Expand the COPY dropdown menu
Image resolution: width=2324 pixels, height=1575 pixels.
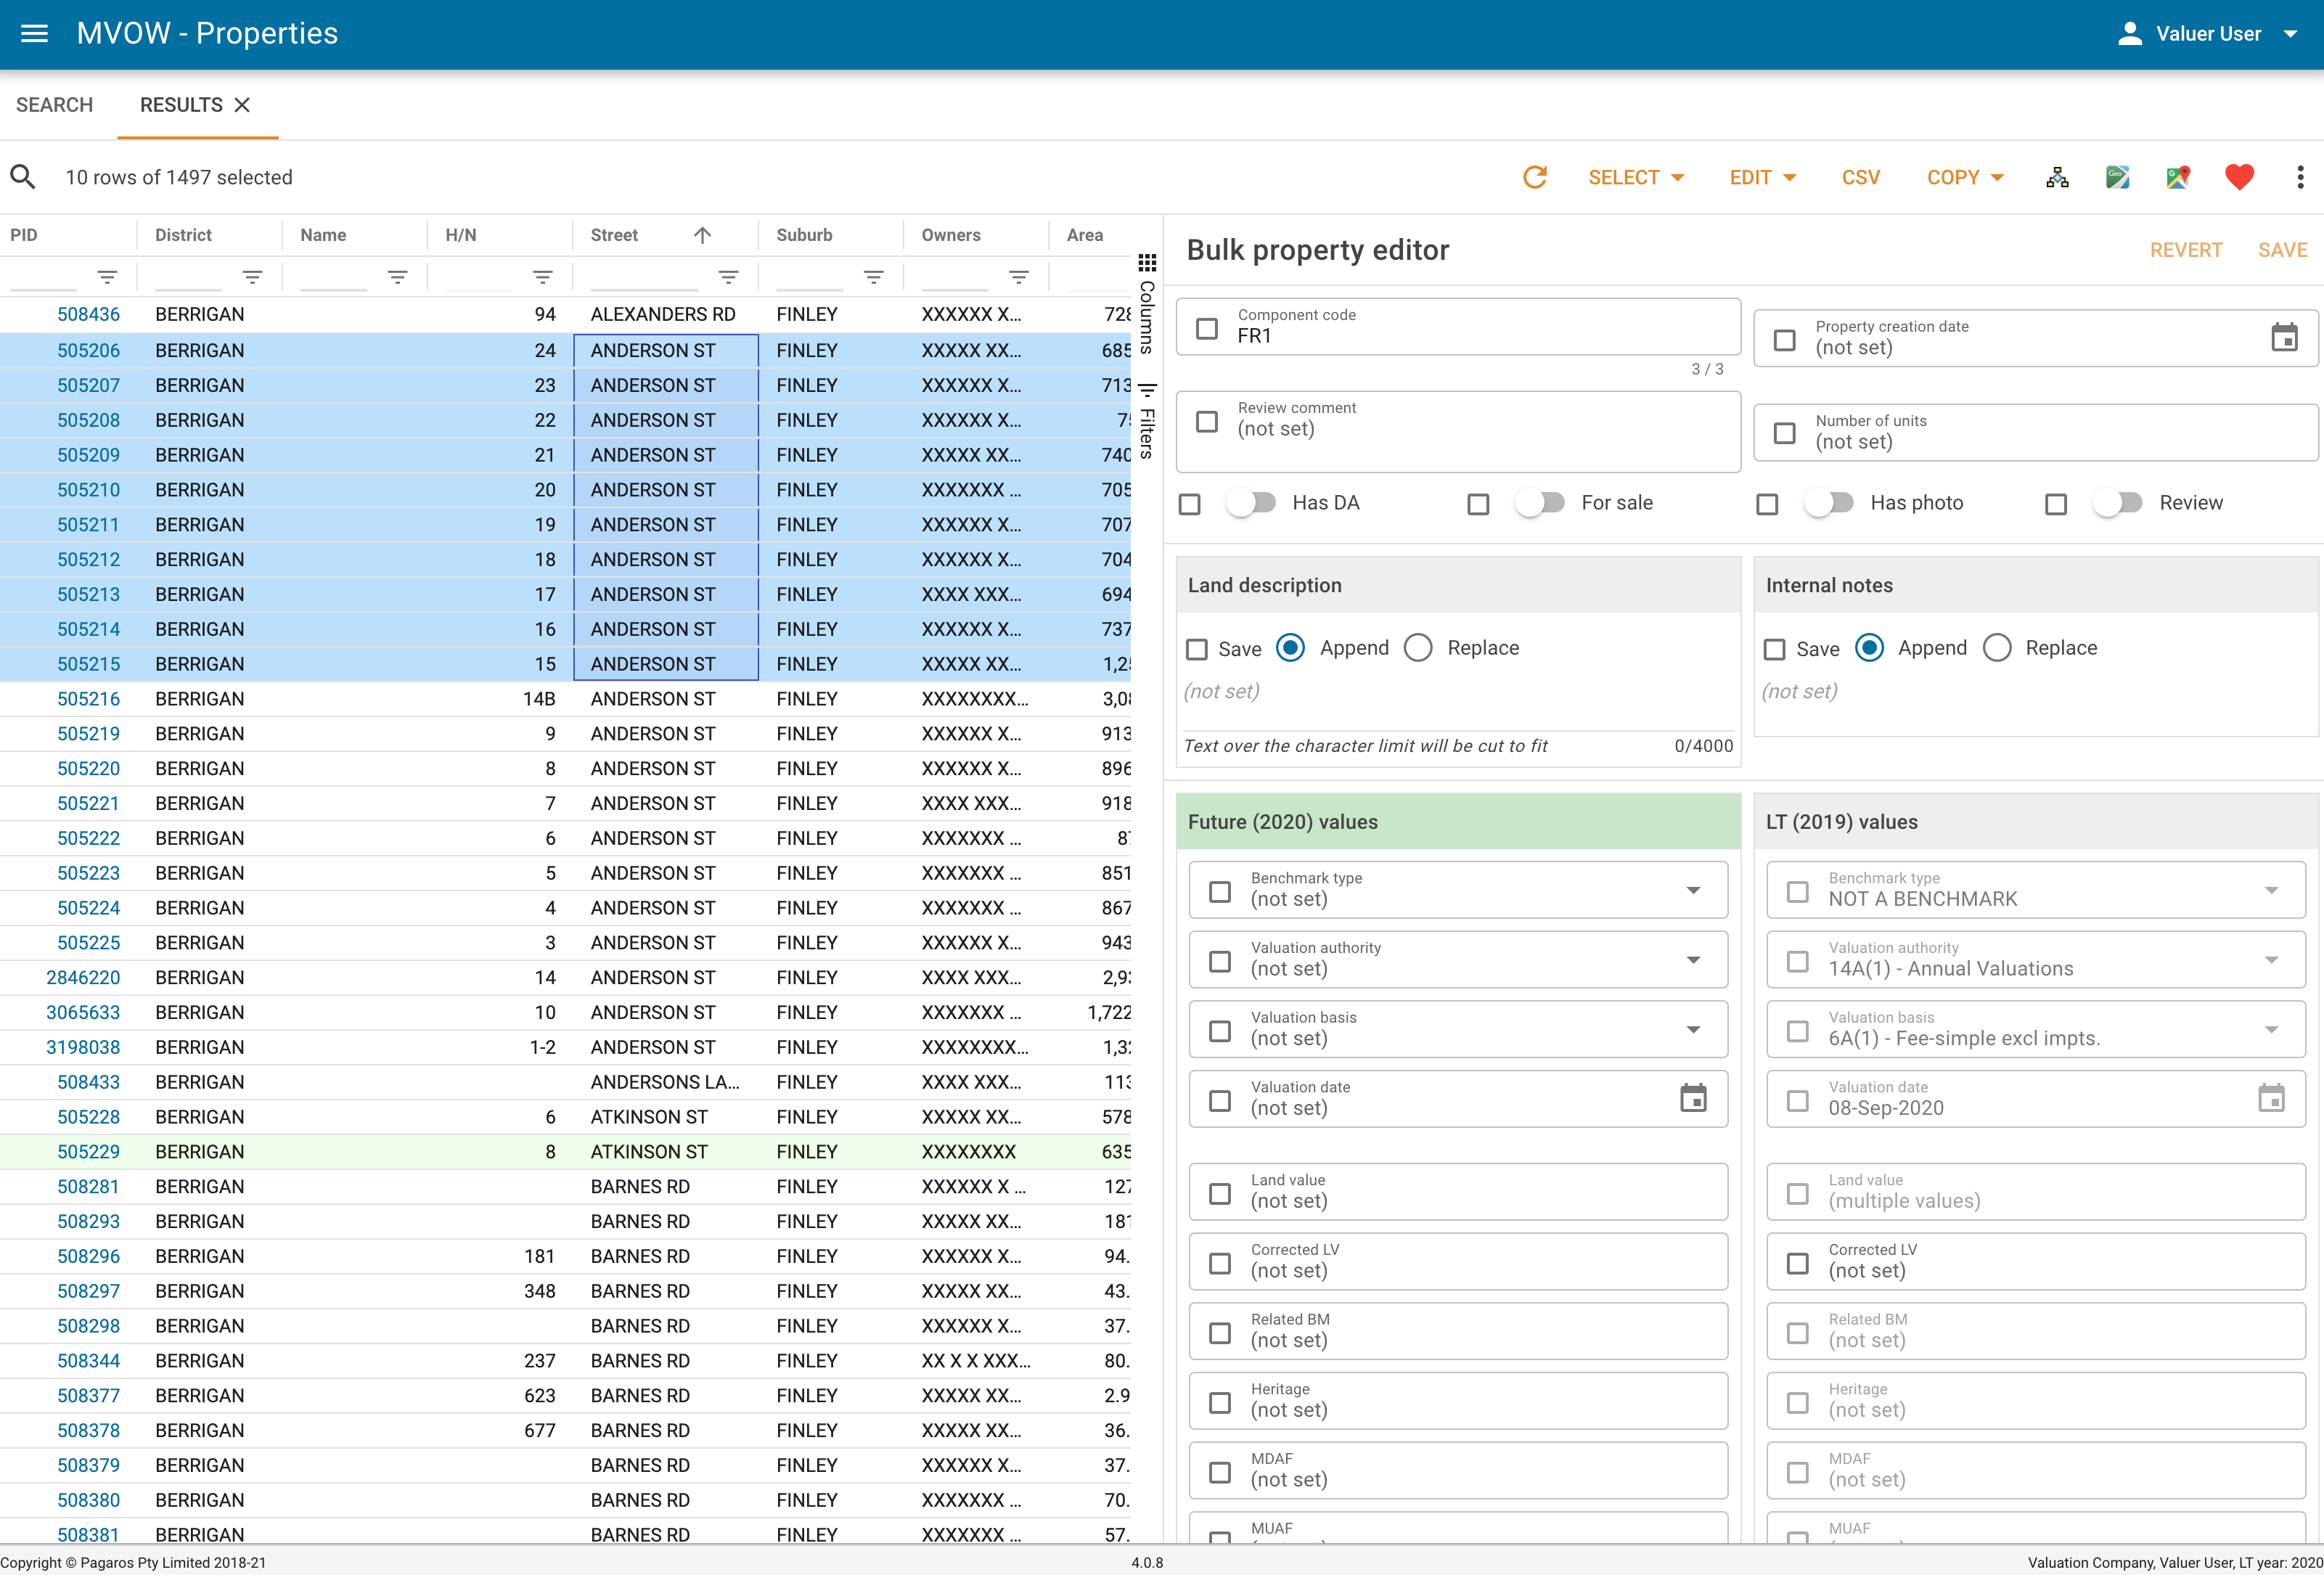pos(1966,177)
